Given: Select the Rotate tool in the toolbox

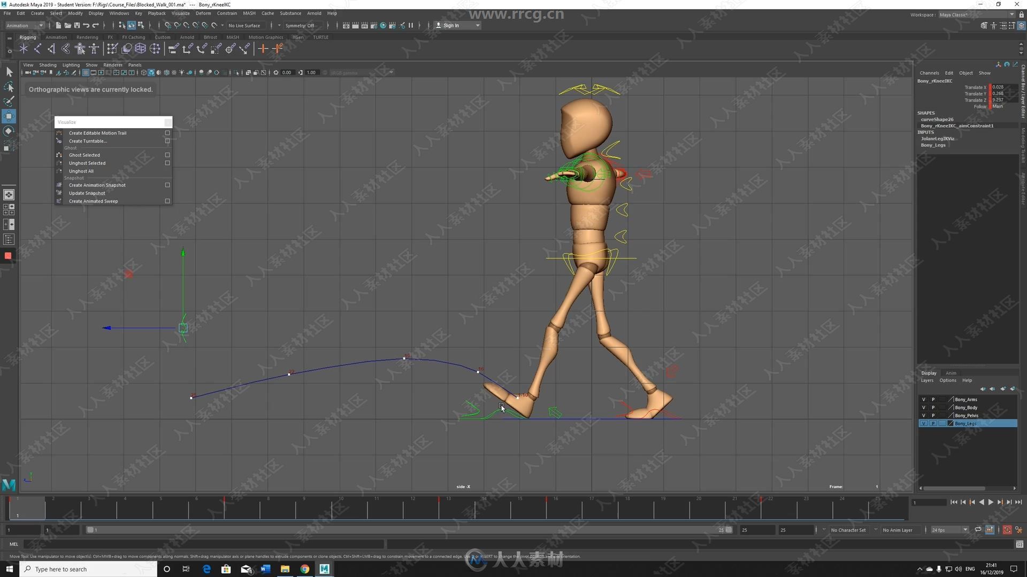Looking at the screenshot, I should [9, 131].
